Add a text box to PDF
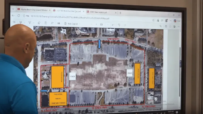 click(46, 23)
